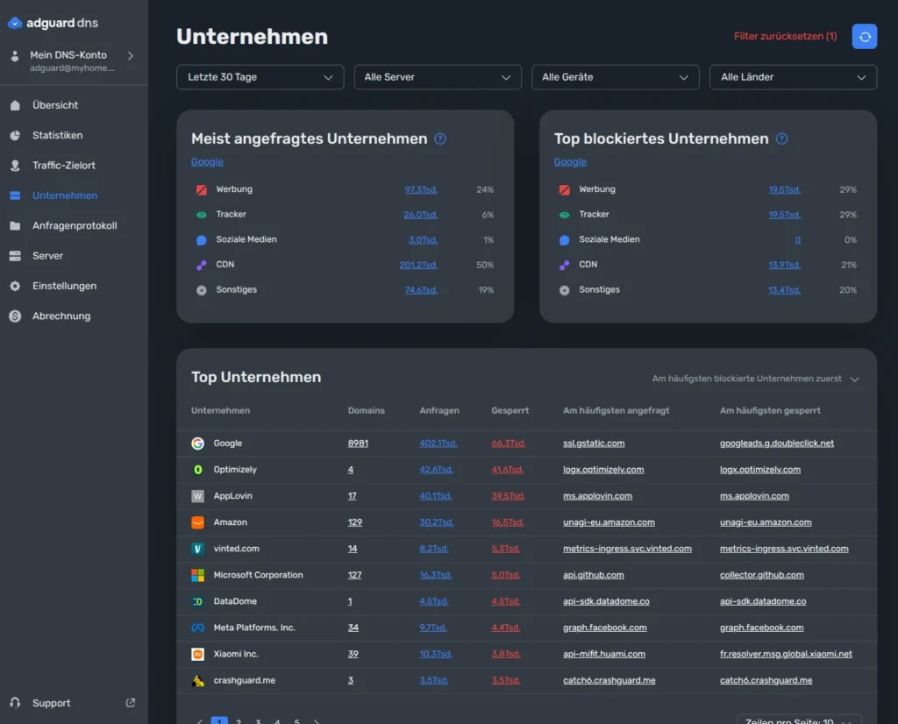The height and width of the screenshot is (724, 898).
Task: Click the Anfragen column header
Action: tap(439, 411)
